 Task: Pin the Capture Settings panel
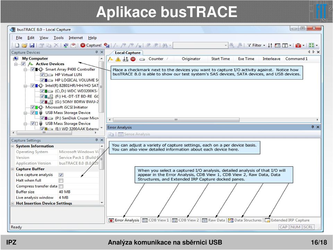97,140
